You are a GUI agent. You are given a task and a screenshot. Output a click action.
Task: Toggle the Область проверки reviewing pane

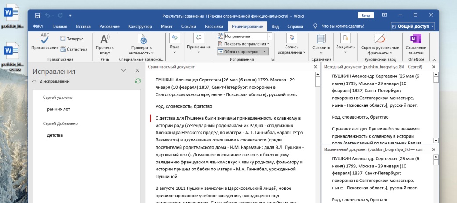click(242, 52)
